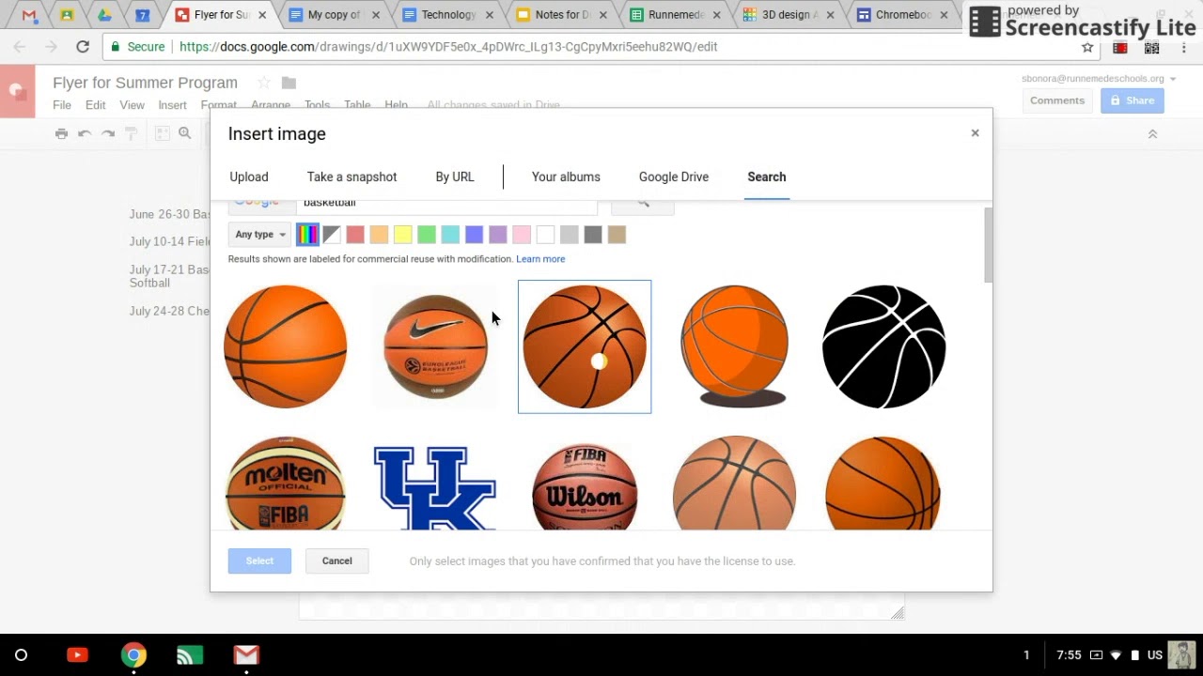The image size is (1203, 676).
Task: Open the Google Drive tab
Action: (x=674, y=177)
